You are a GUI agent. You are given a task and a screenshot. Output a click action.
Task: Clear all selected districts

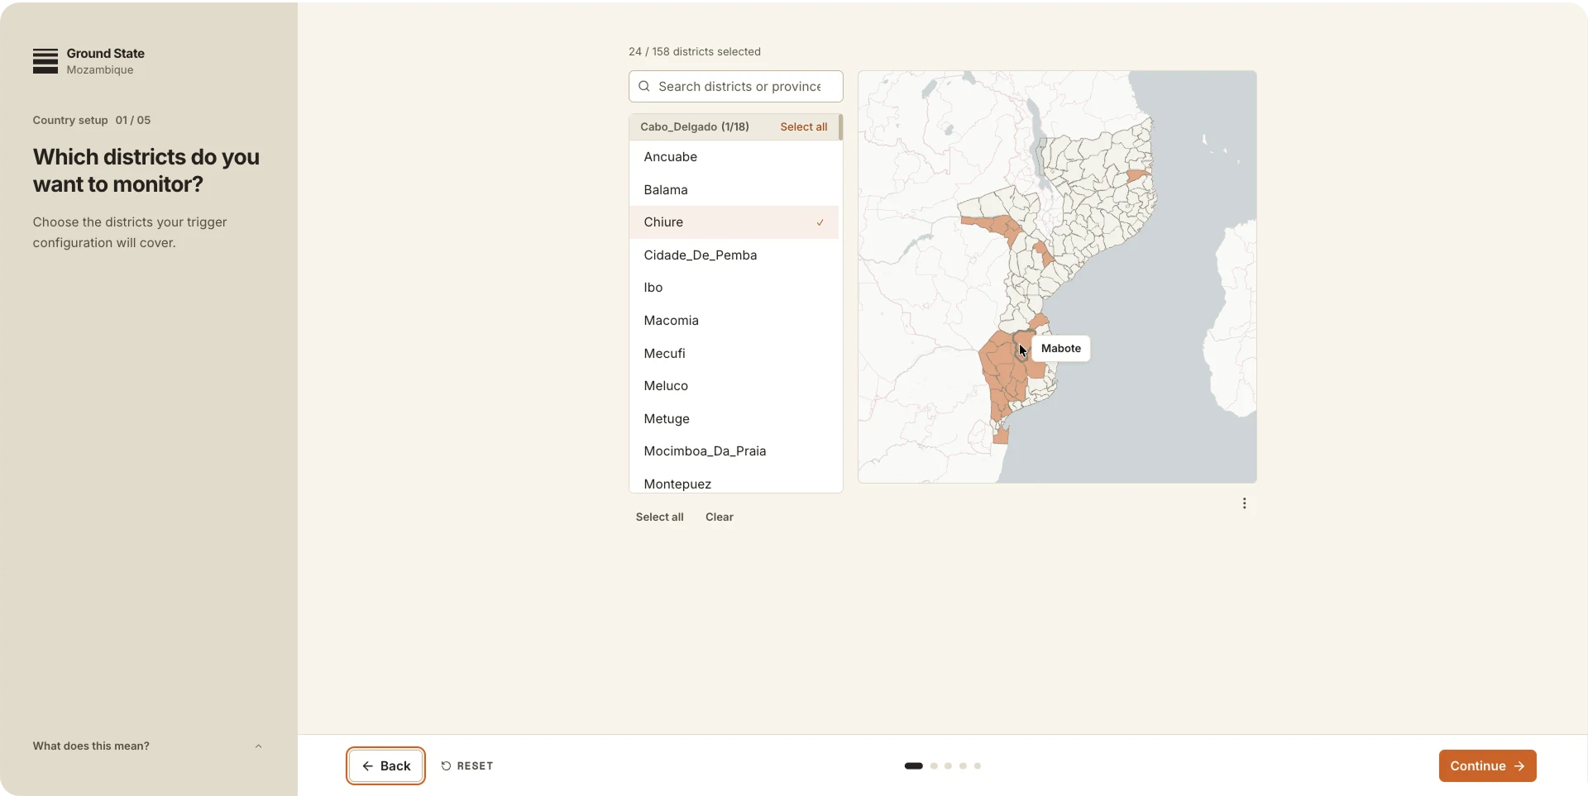pyautogui.click(x=720, y=517)
